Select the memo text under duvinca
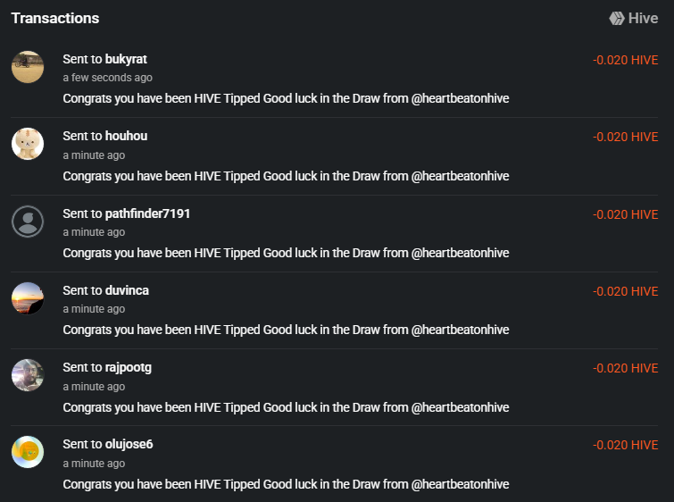The image size is (674, 502). [286, 330]
